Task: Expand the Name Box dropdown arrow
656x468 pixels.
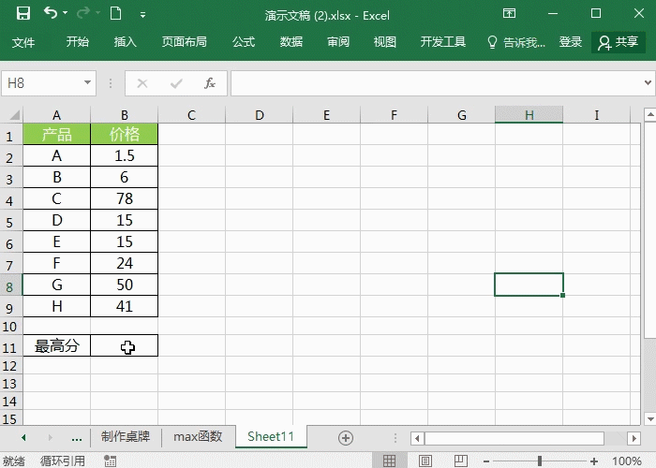Action: click(87, 83)
